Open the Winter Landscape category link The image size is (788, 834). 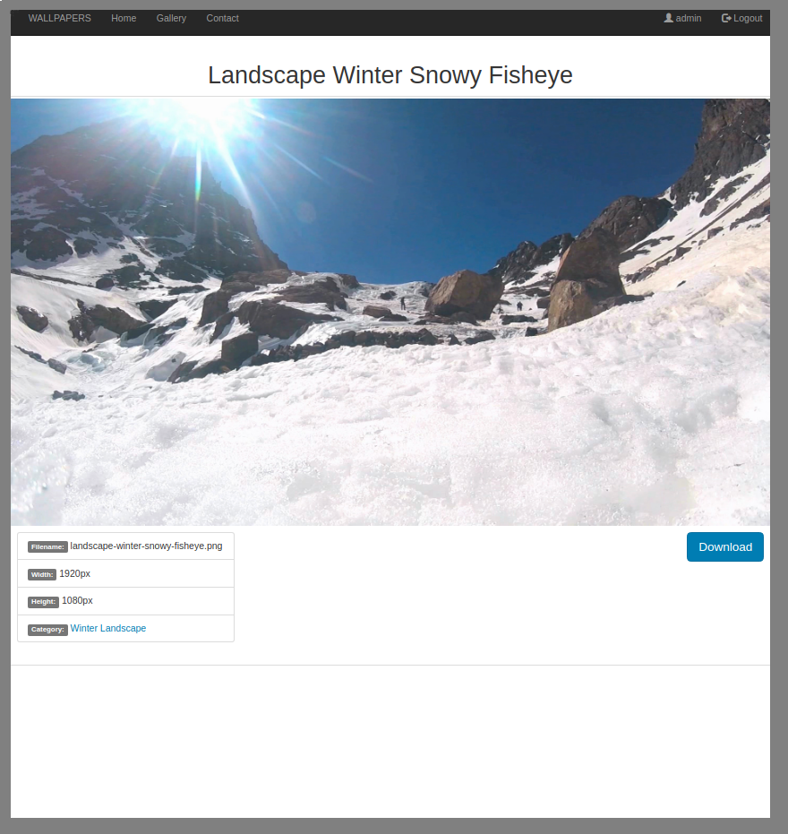(x=108, y=628)
